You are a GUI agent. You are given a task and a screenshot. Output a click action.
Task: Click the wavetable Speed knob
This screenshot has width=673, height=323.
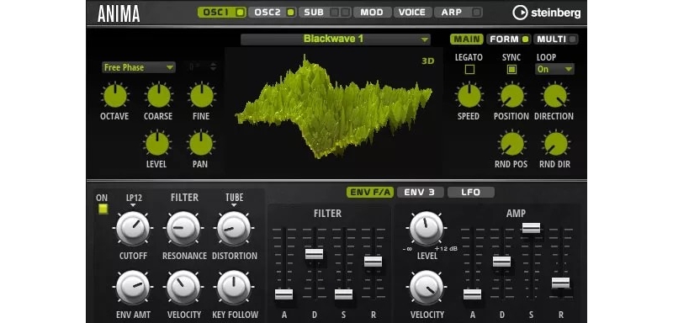469,96
